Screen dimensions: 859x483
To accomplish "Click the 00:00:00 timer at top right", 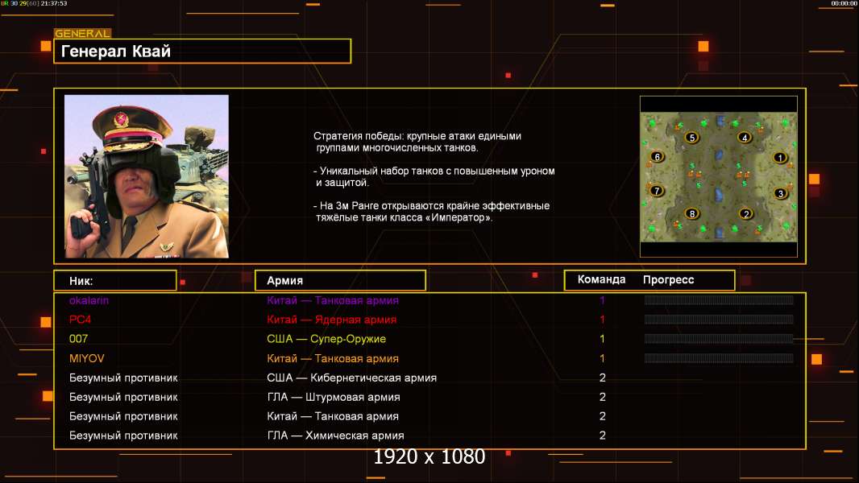I will 844,3.
